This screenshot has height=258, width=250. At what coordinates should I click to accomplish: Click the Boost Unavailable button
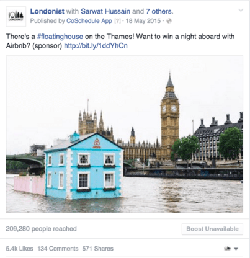212,229
